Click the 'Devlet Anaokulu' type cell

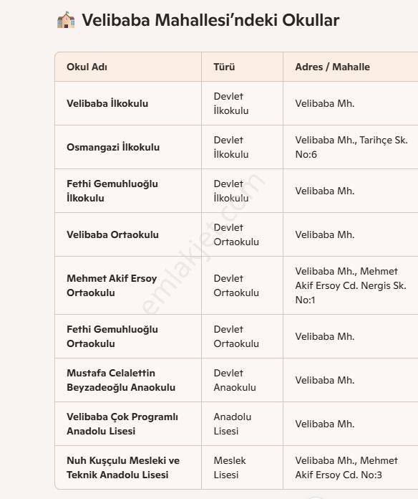tap(235, 380)
